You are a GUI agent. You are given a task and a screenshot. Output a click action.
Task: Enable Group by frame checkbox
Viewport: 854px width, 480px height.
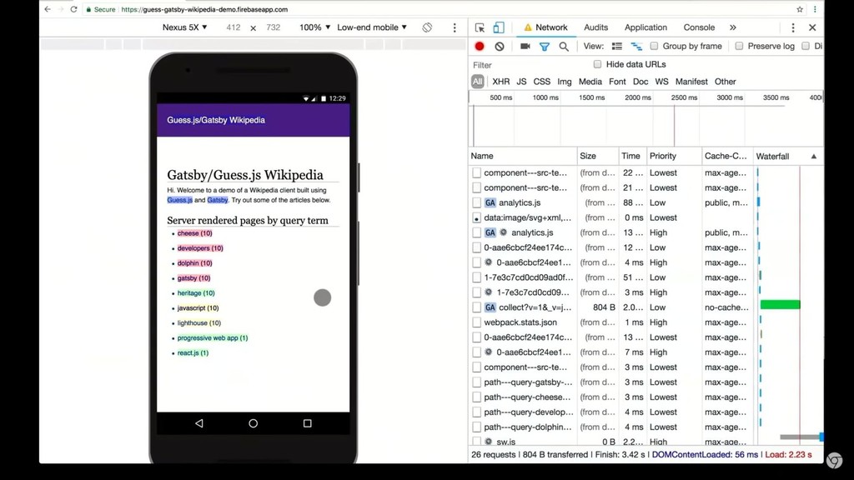(x=654, y=47)
